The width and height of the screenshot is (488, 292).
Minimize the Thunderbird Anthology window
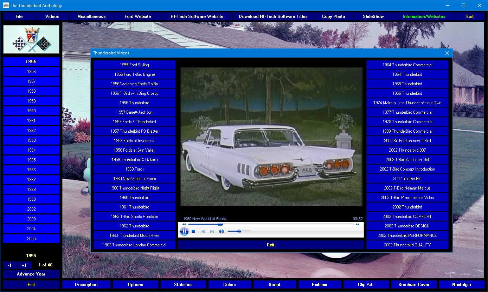point(447,5)
